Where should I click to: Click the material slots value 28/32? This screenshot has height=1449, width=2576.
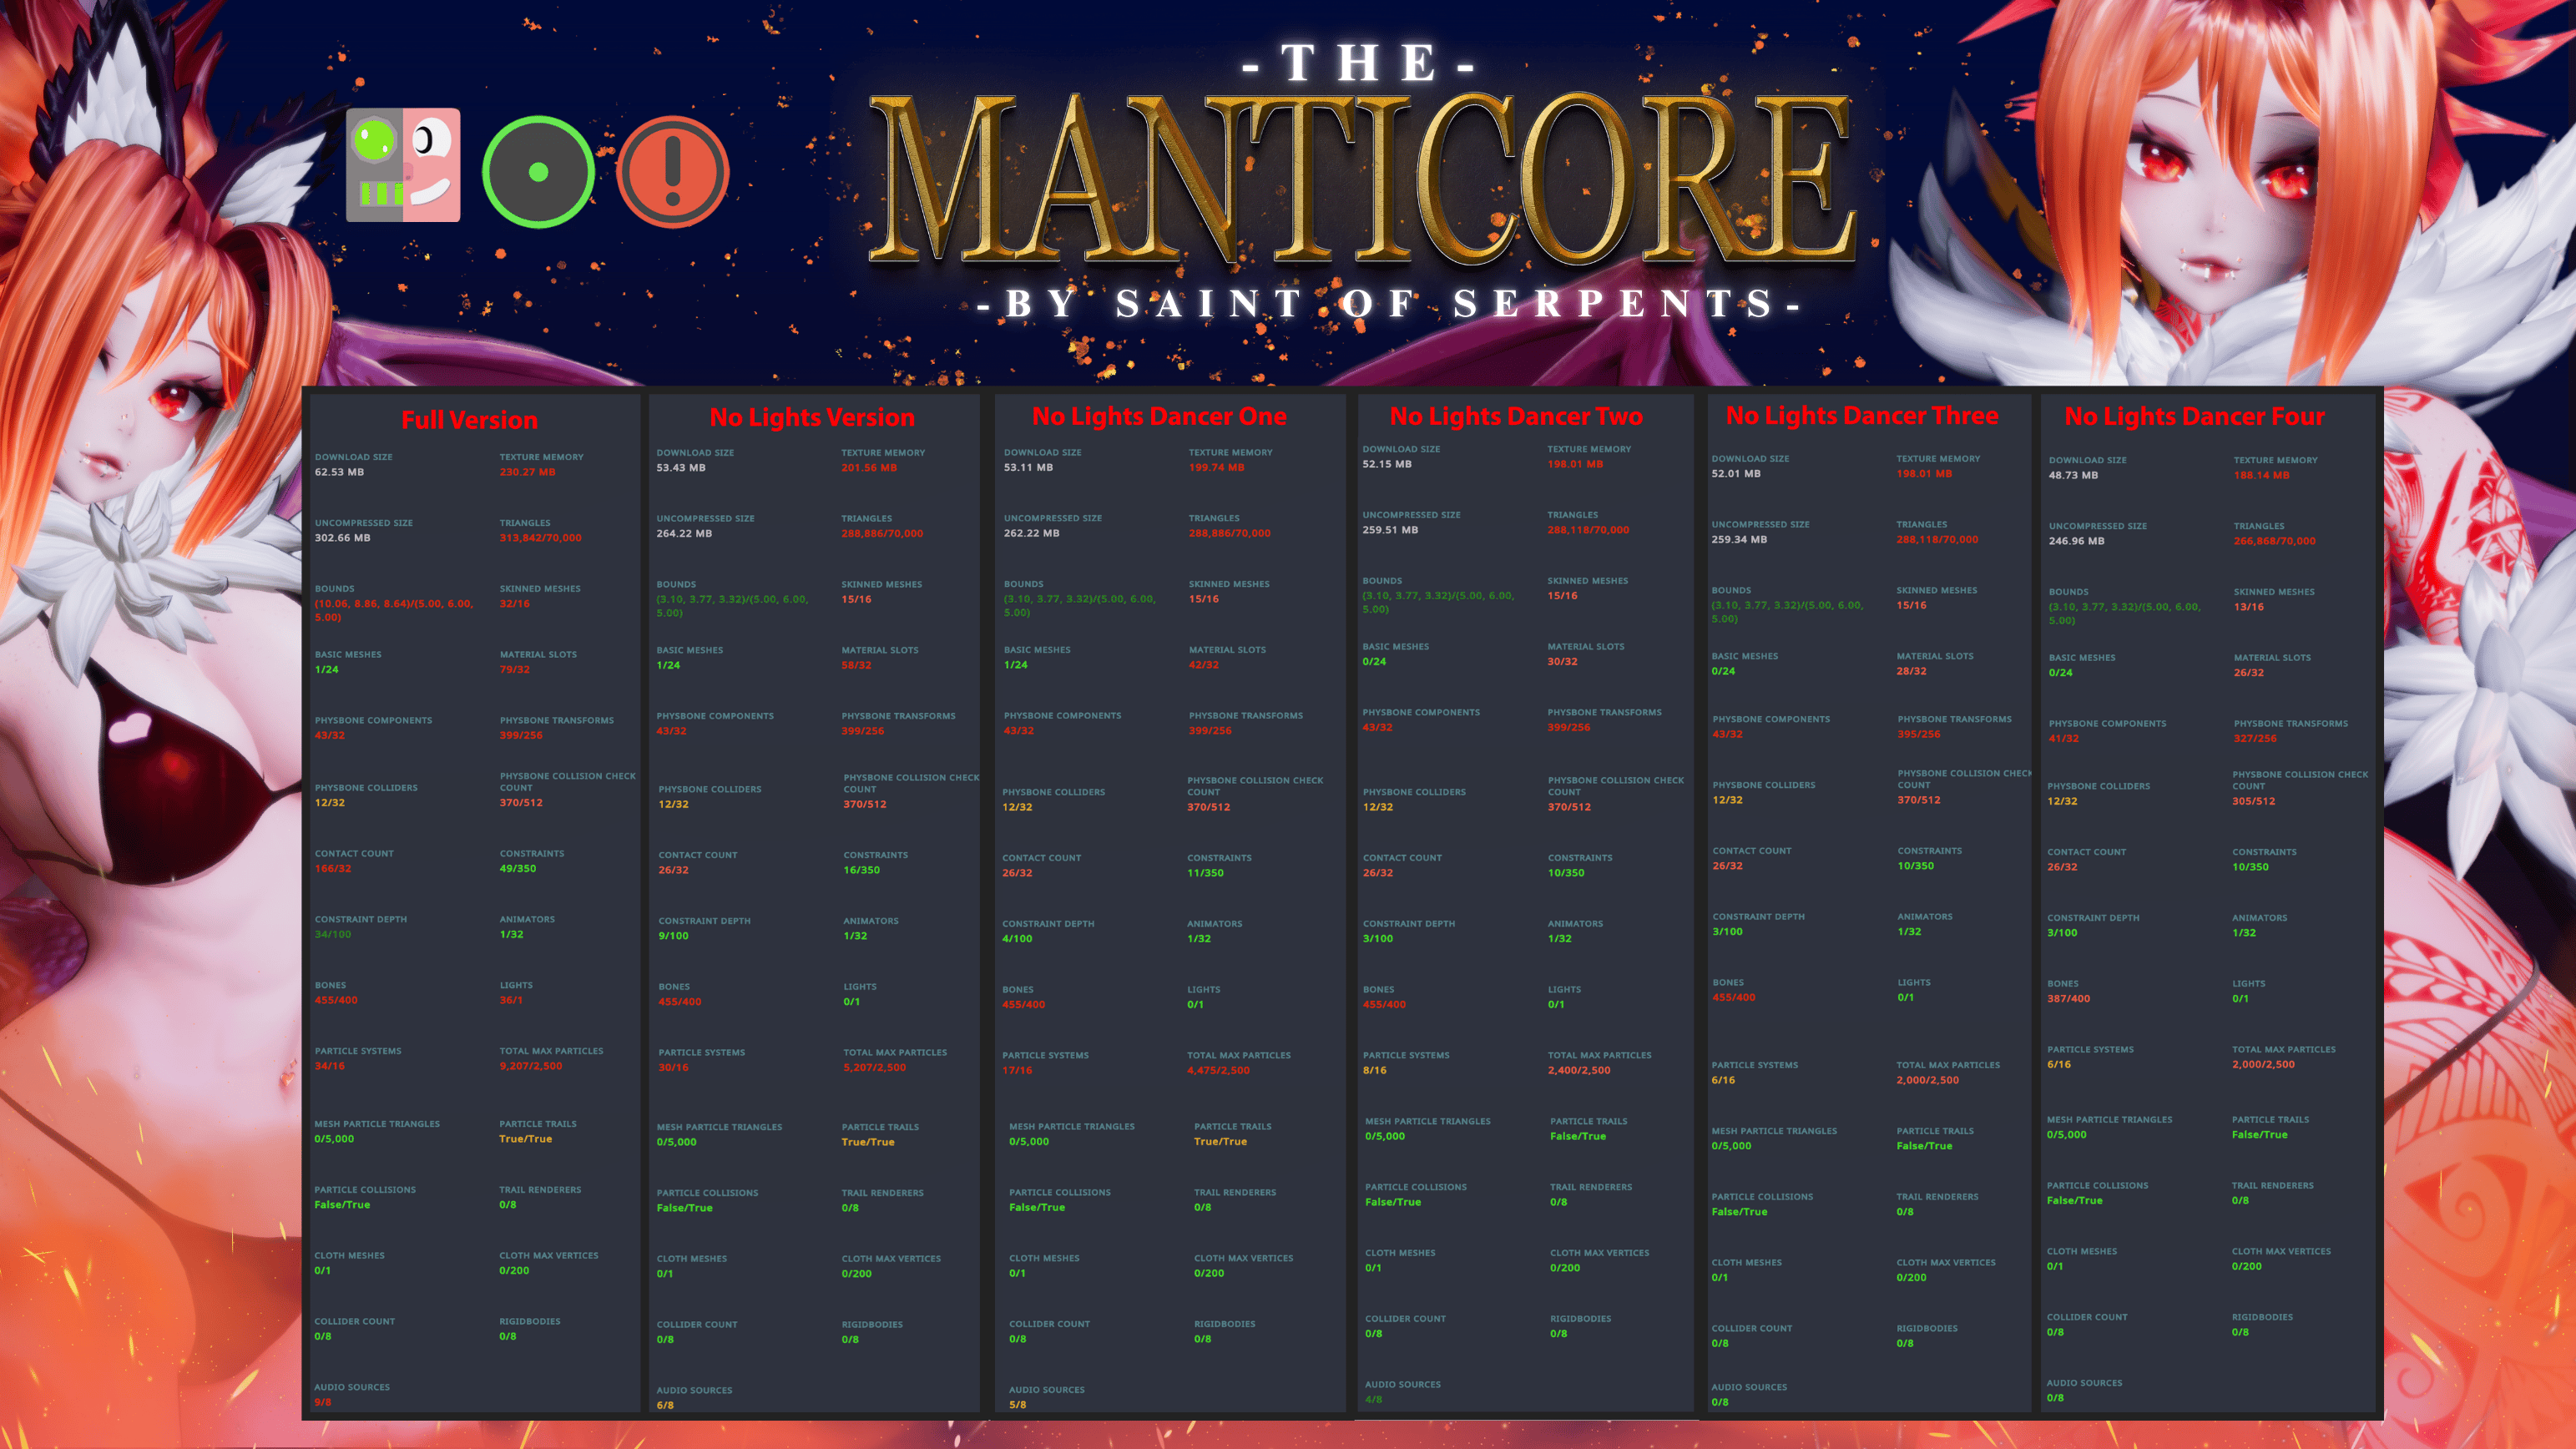(x=1911, y=672)
